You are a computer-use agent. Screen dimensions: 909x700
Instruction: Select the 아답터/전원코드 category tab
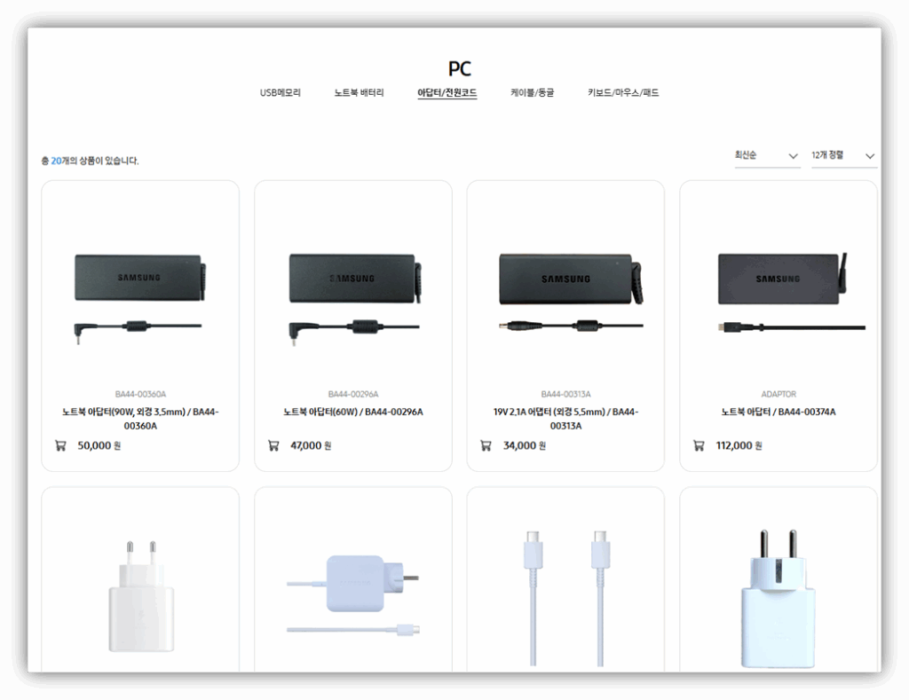tap(447, 93)
